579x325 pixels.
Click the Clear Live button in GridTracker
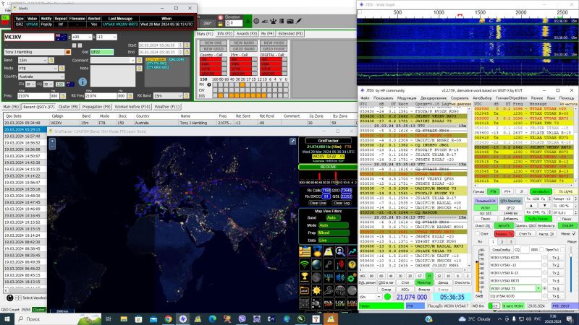point(318,203)
